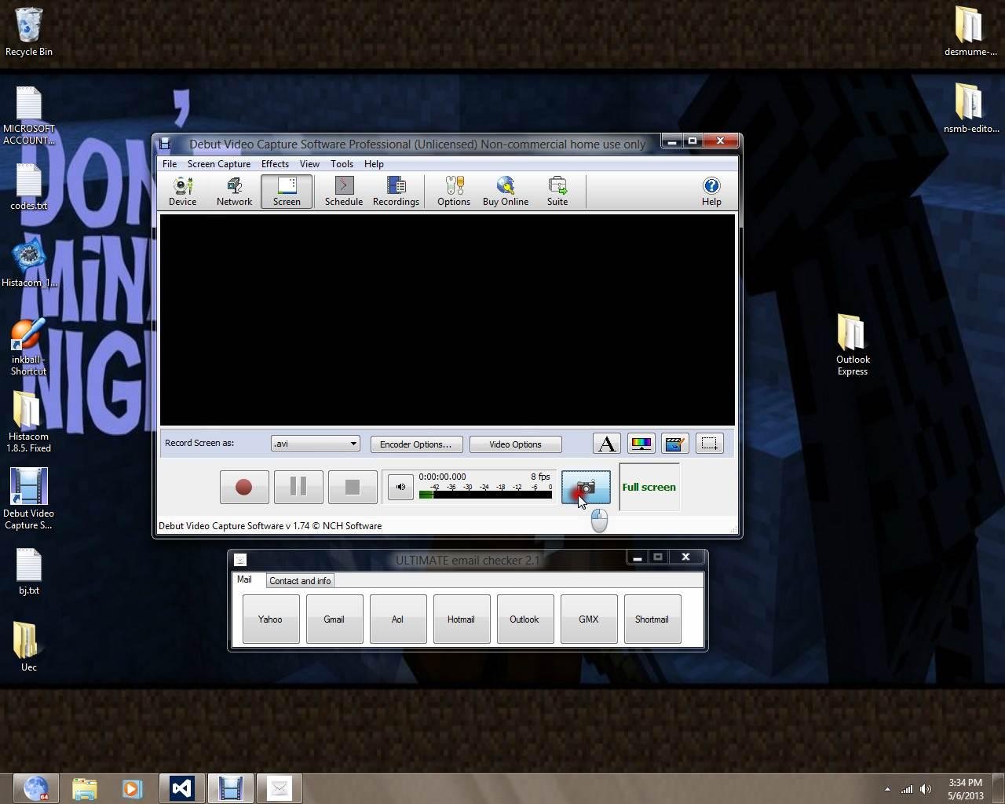
Task: Open File Explorer from the taskbar
Action: [x=84, y=788]
